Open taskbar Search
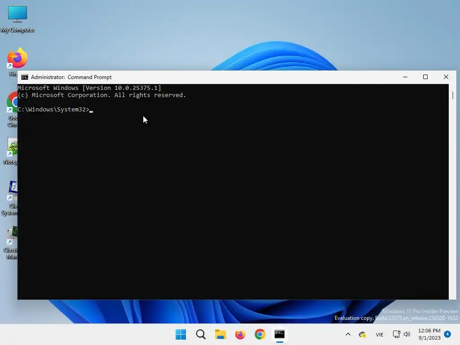Screen dimensions: 460x345 click(x=201, y=334)
